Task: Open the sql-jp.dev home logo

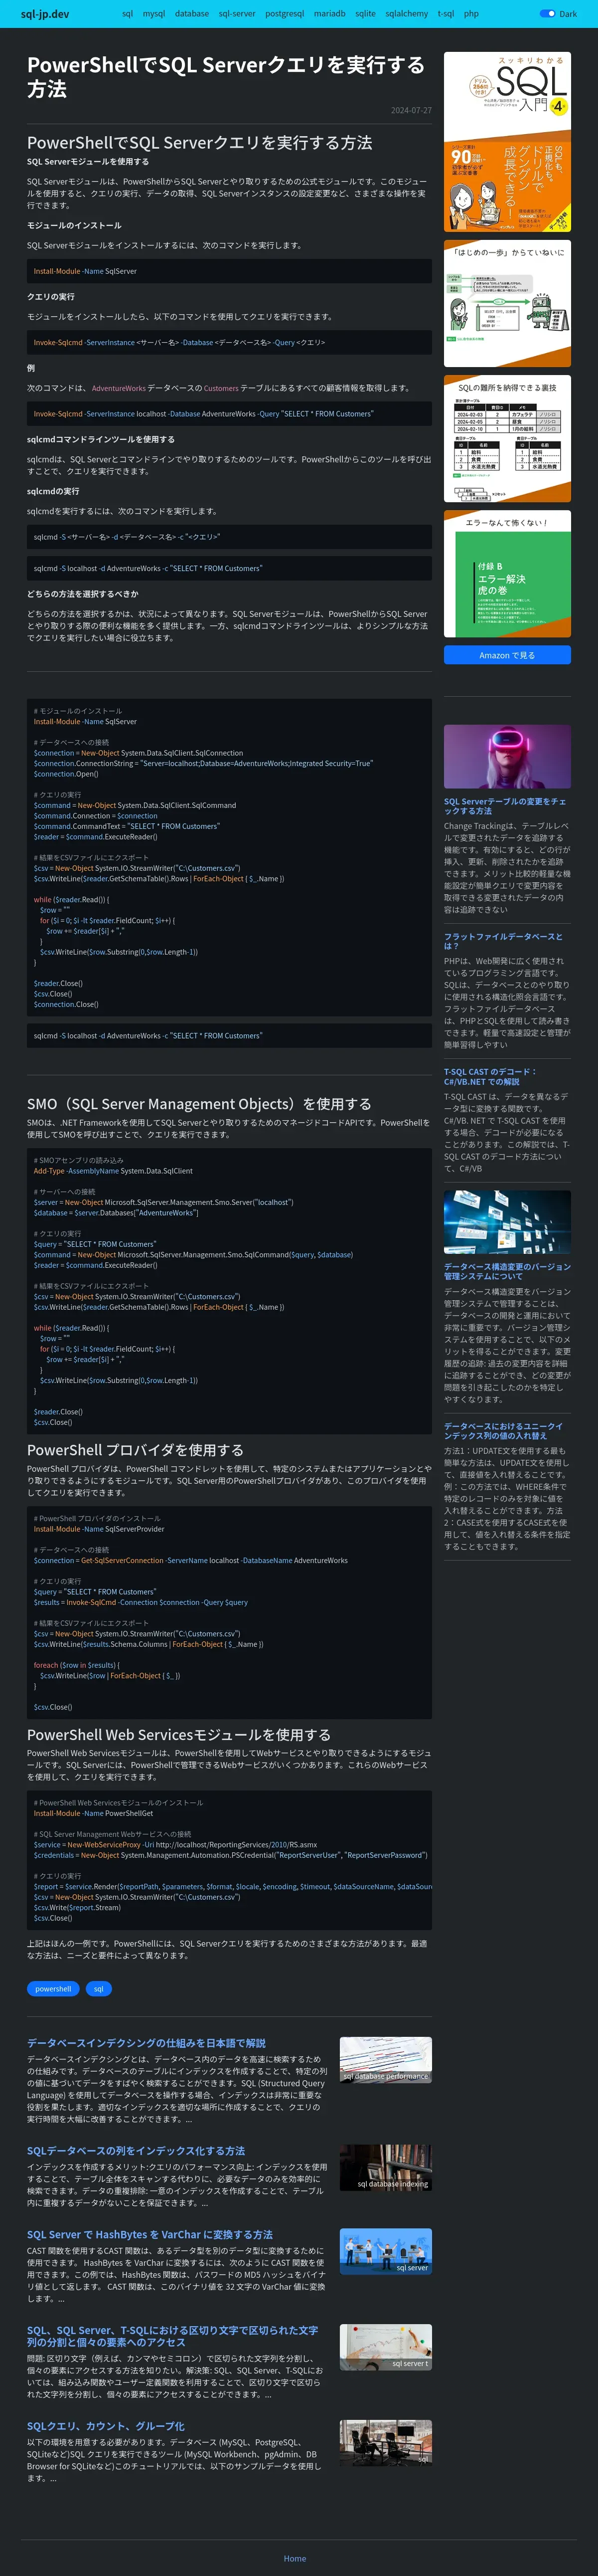Action: [45, 14]
